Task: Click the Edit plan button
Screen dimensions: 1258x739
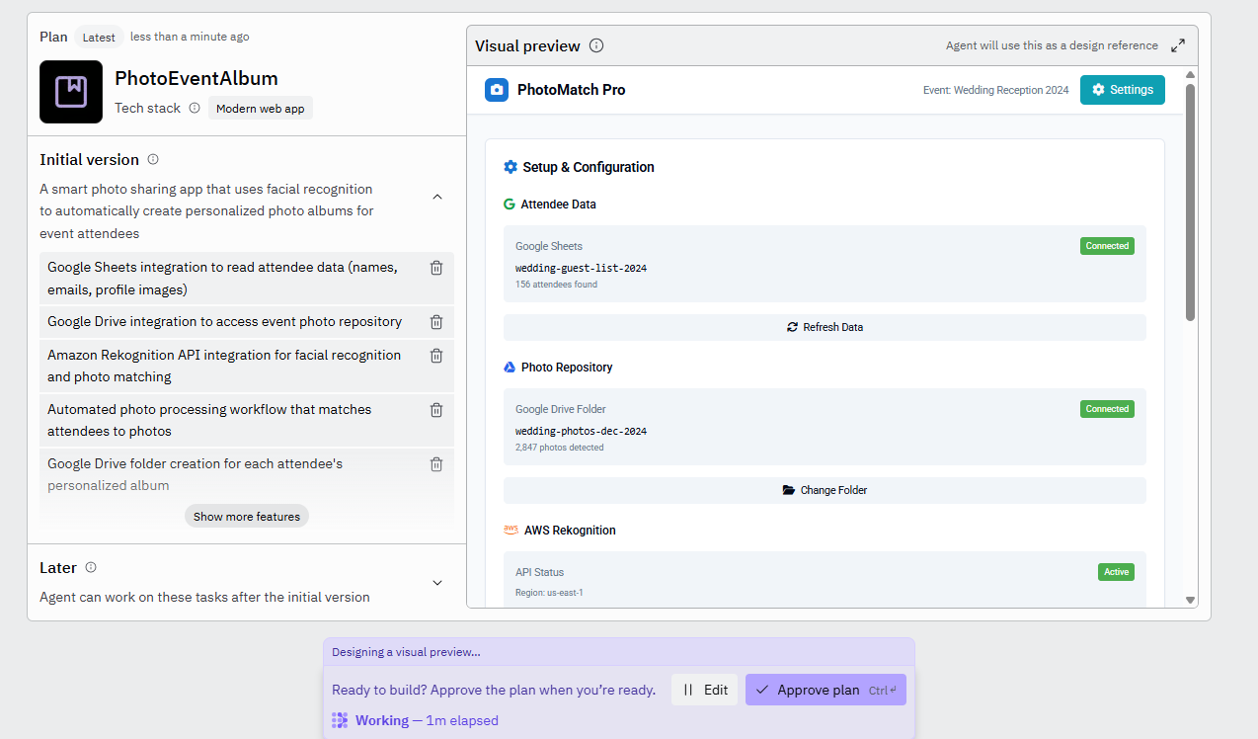Action: (704, 690)
